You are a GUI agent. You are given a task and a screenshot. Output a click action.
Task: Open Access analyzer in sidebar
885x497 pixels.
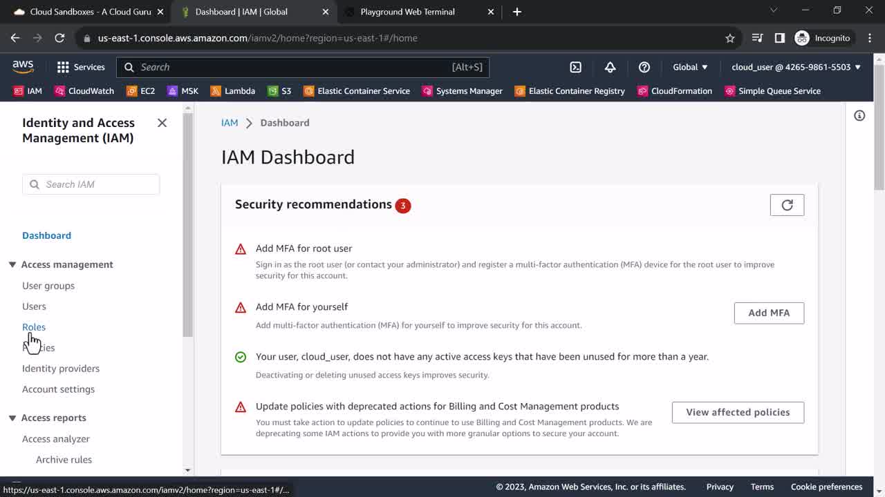coord(56,439)
